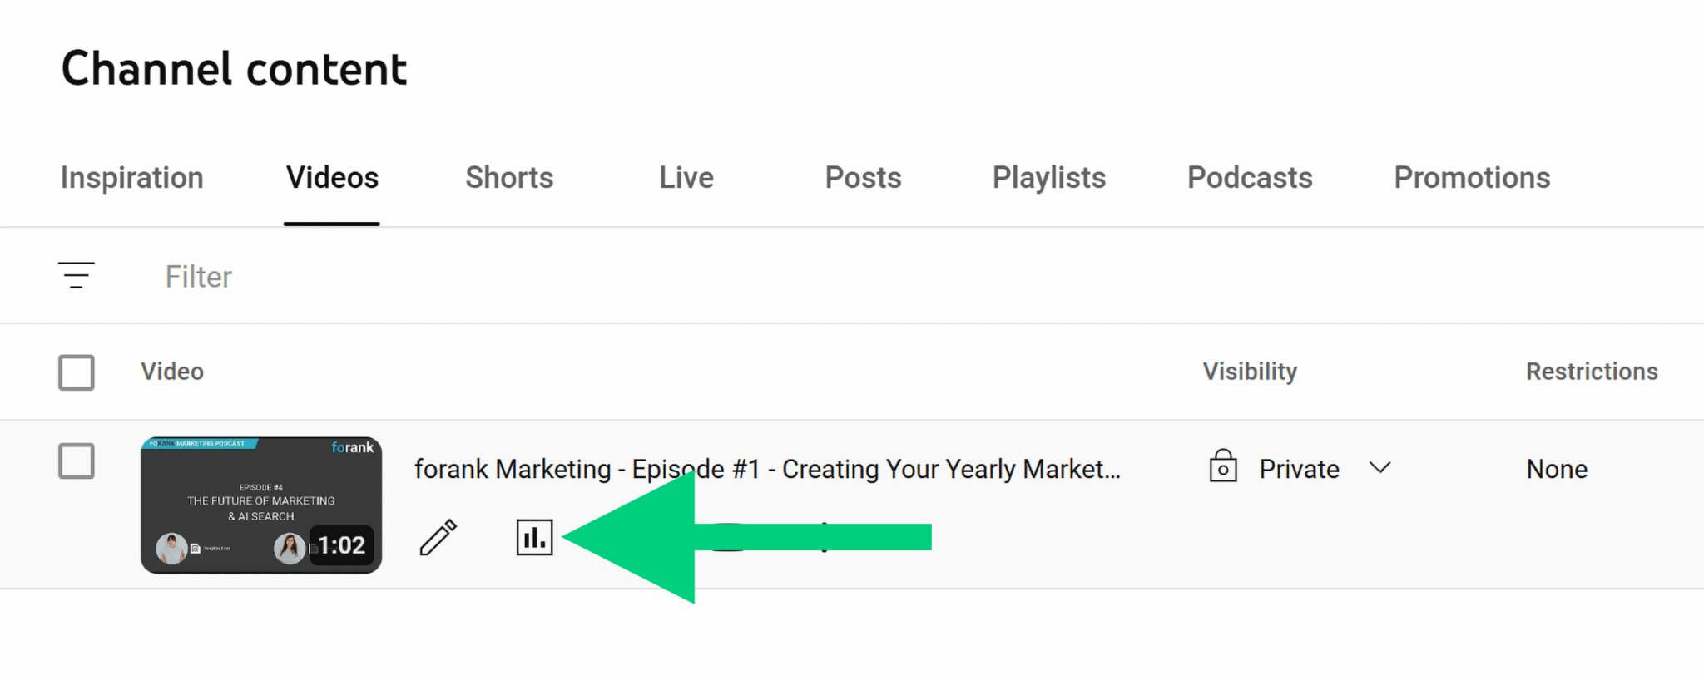Click the pencil icon to edit video details
Screen dimensions: 1704x675
point(438,537)
